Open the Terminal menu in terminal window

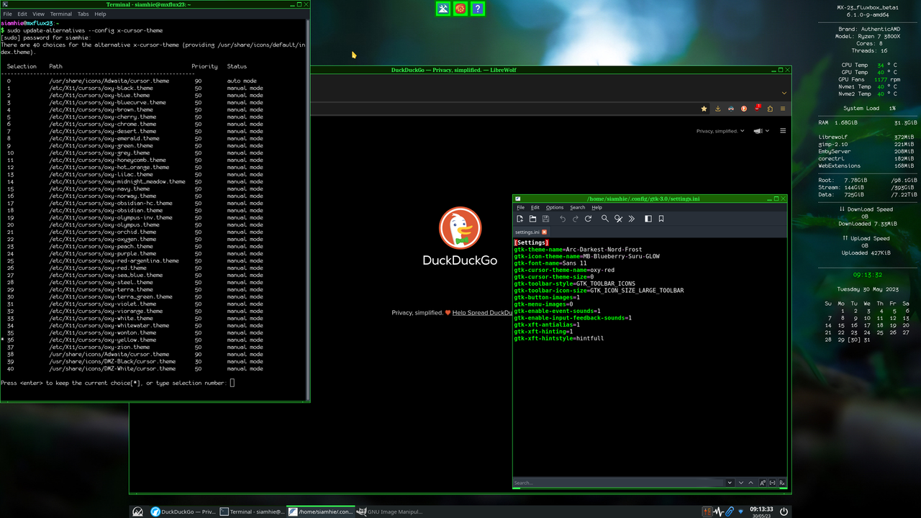point(60,14)
